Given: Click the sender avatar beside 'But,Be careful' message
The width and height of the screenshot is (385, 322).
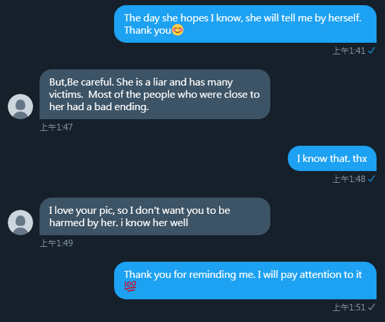Looking at the screenshot, I should pos(20,106).
